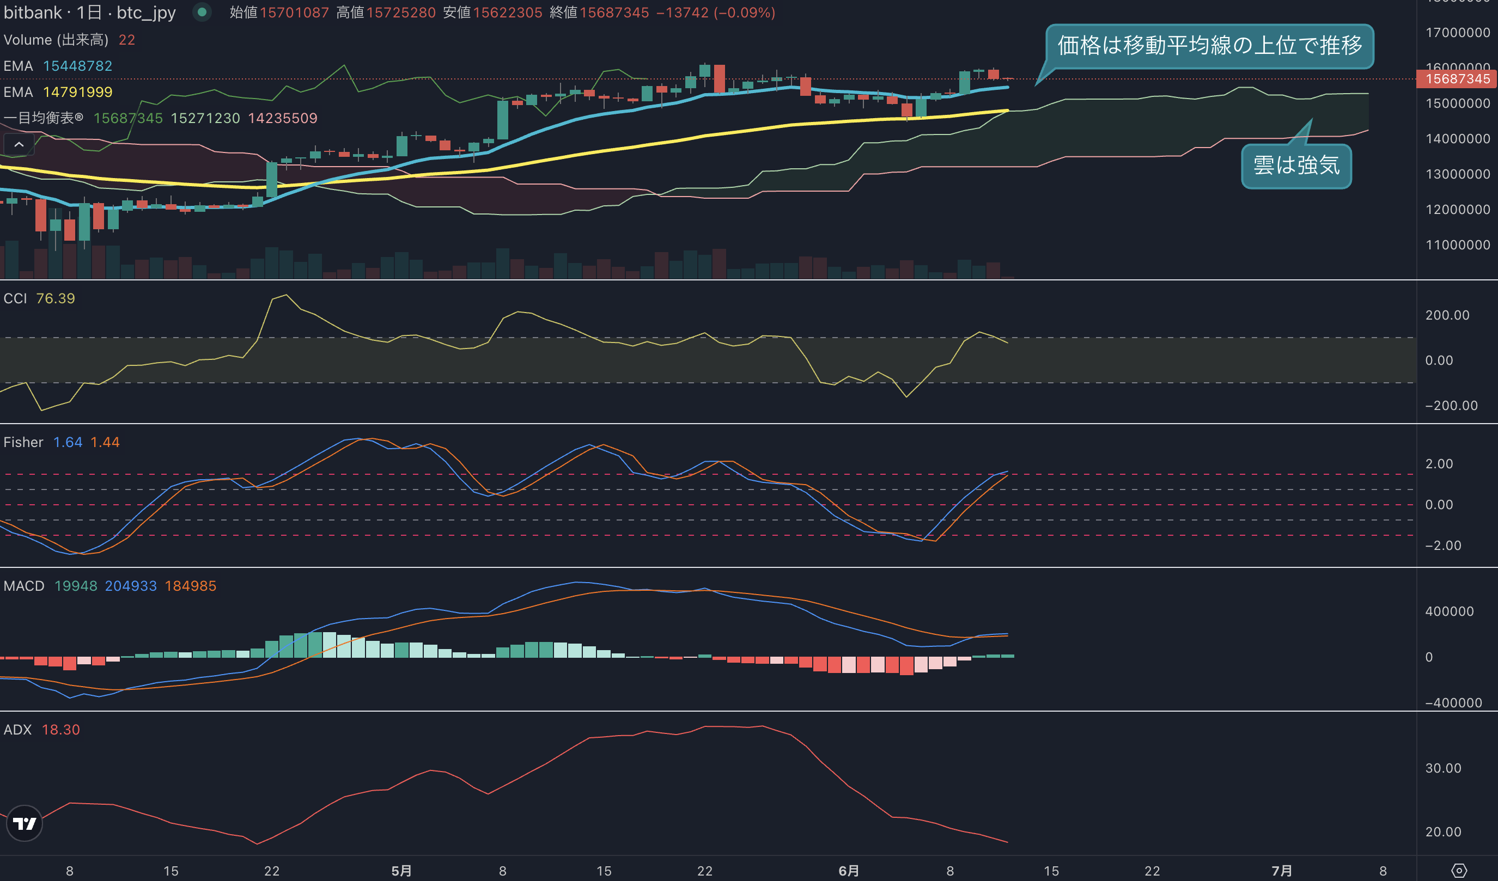Viewport: 1498px width, 881px height.
Task: Select the EMA 15448782 indicator legend
Action: (x=58, y=66)
